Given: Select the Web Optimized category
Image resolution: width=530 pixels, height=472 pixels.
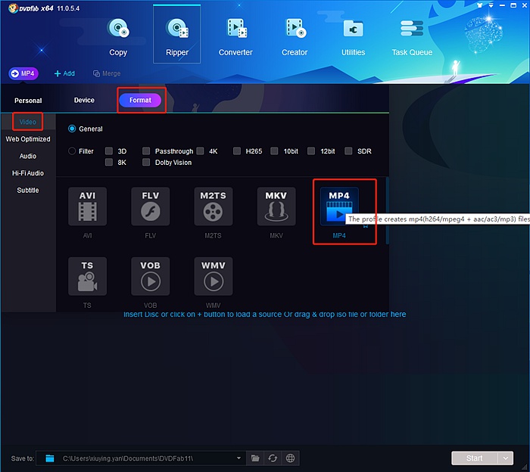Looking at the screenshot, I should (28, 138).
